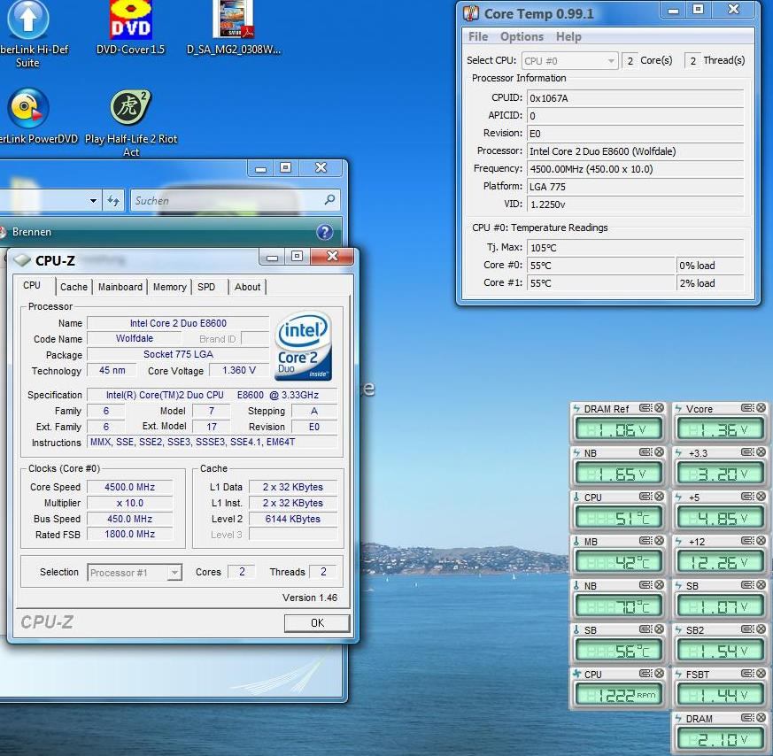
Task: Click the Rated FSB 1800.0 MHz value
Action: [x=129, y=534]
